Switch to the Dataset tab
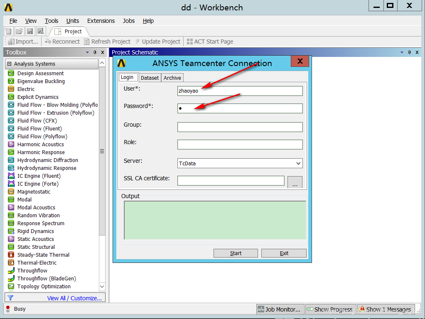This screenshot has height=319, width=425. pyautogui.click(x=150, y=78)
